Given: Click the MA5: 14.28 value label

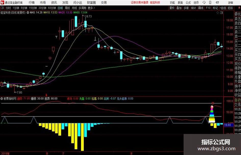Looking at the screenshot, I should pos(36,12).
